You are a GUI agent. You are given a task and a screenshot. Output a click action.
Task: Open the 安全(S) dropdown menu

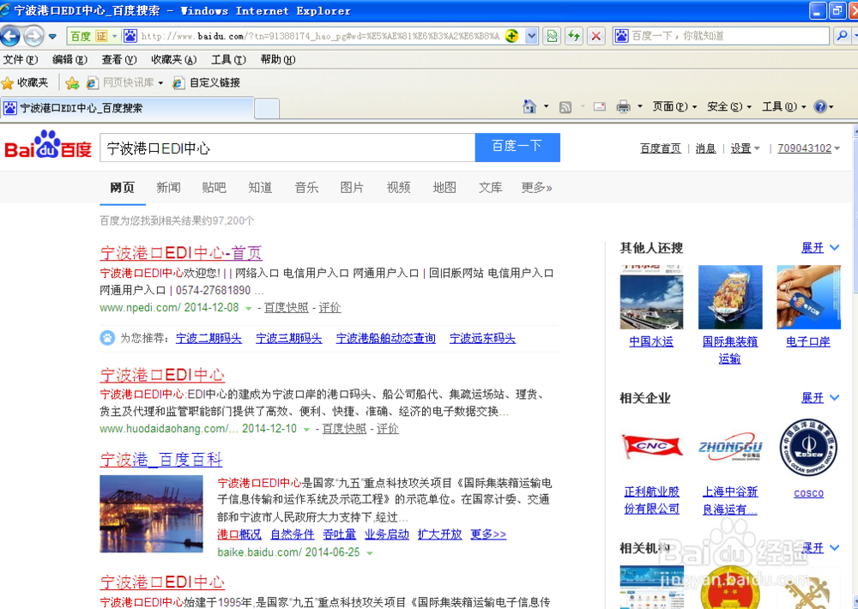728,106
